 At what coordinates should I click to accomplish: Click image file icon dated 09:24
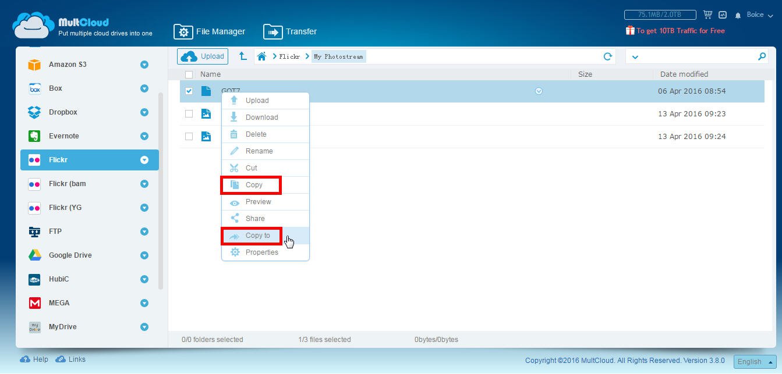tap(206, 136)
